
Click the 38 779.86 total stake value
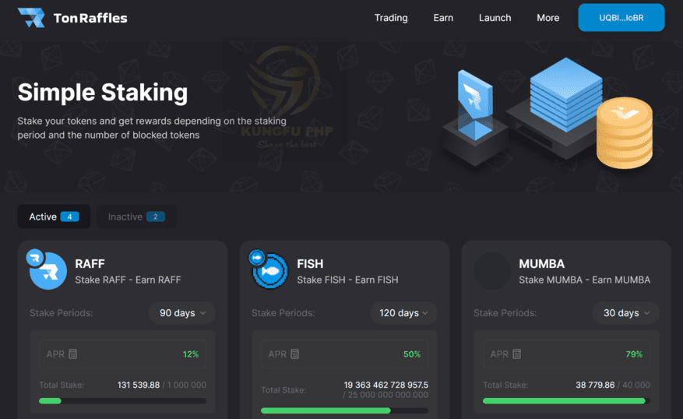(x=595, y=385)
